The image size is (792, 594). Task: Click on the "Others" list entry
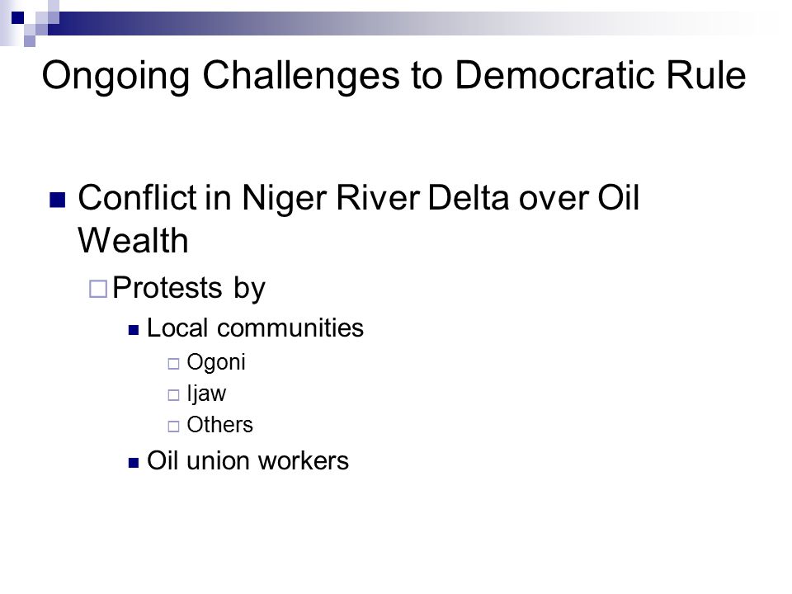click(x=219, y=425)
